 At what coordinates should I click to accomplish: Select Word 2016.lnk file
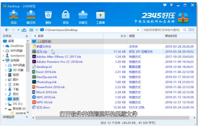pyautogui.click(x=114, y=92)
